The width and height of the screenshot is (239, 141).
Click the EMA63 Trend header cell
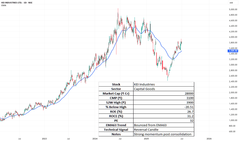116,125
